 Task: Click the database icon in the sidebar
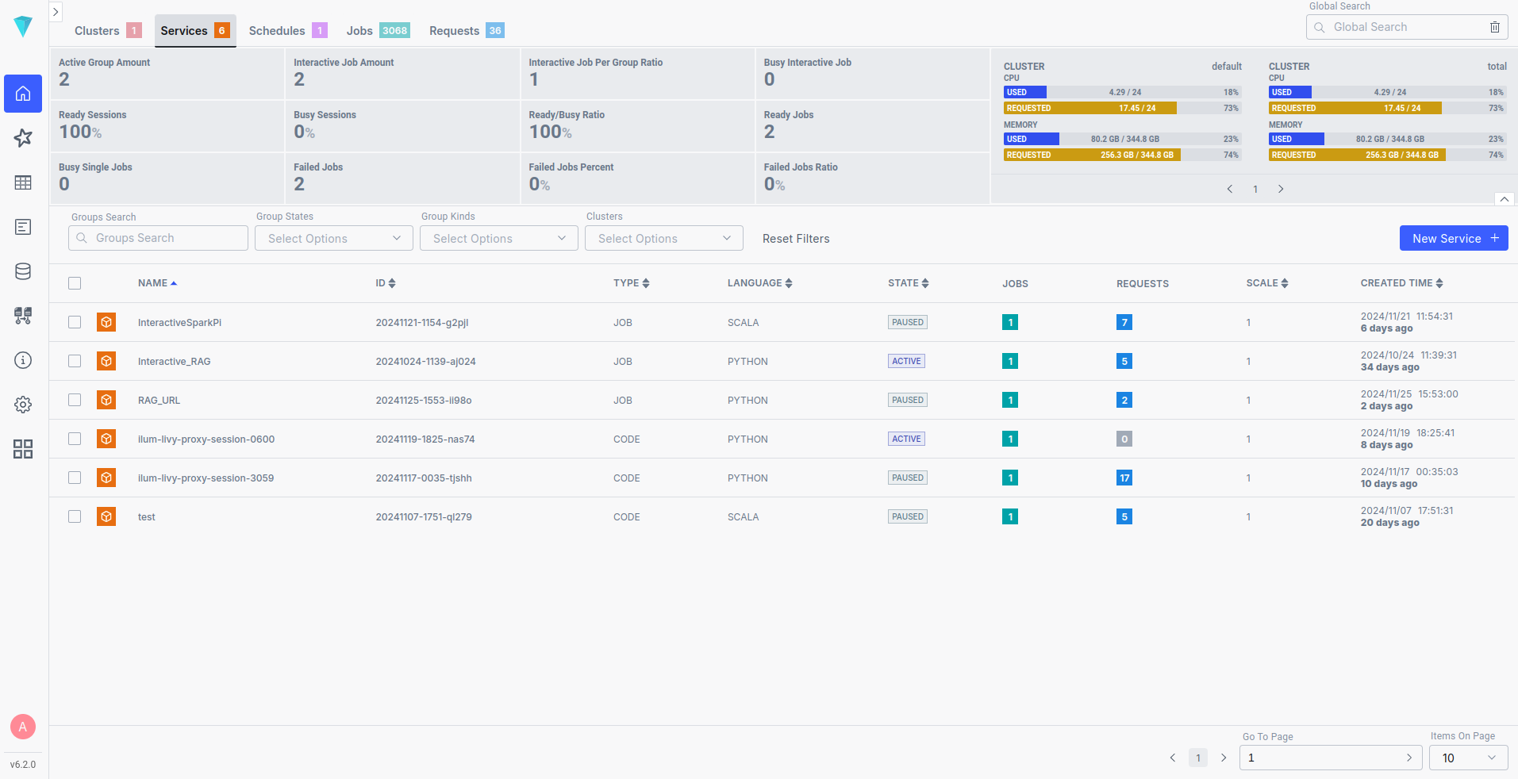[x=23, y=271]
